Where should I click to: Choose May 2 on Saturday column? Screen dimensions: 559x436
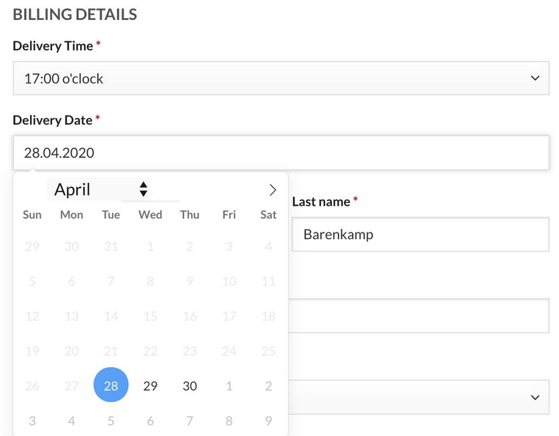(268, 386)
